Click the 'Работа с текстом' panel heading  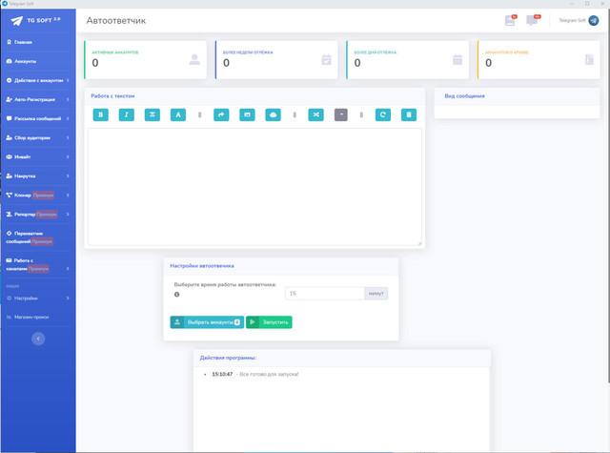[x=112, y=96]
